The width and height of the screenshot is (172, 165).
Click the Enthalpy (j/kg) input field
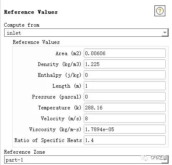125,75
